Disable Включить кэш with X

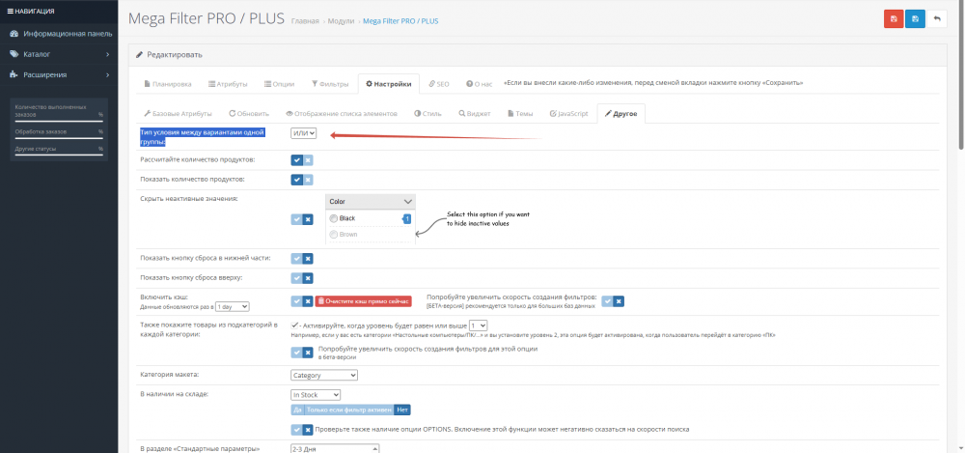pyautogui.click(x=308, y=301)
